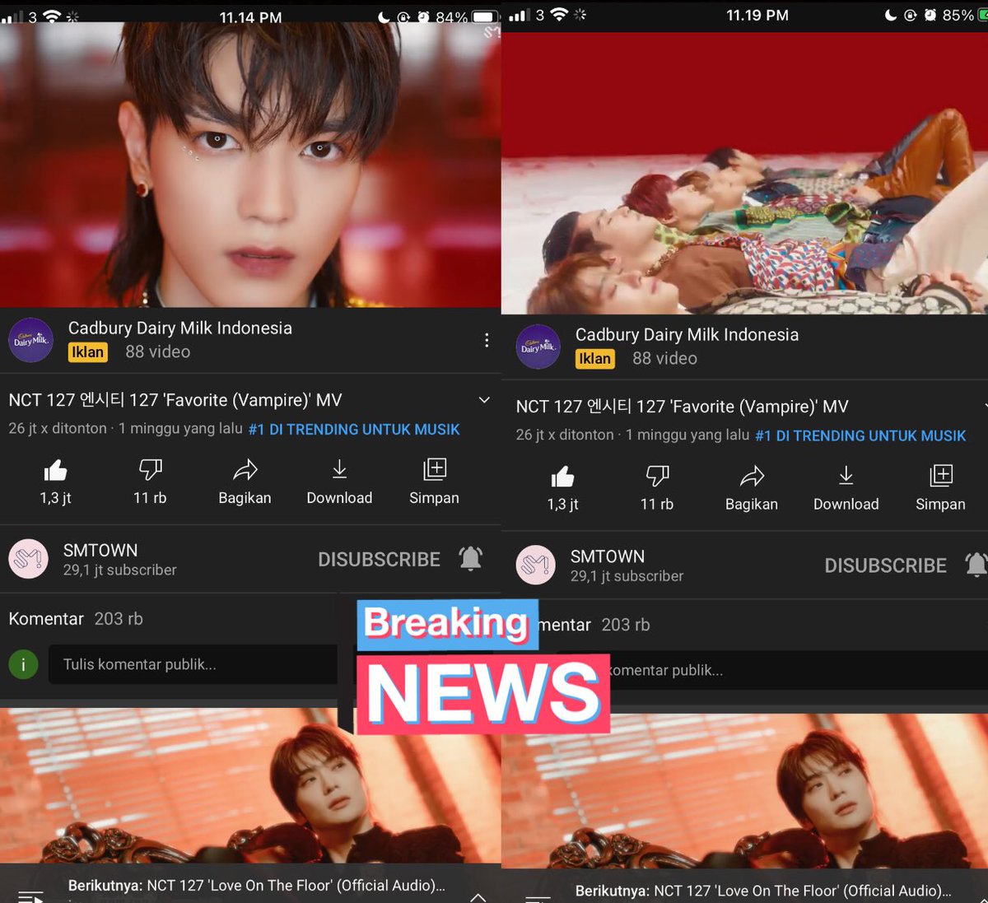Open next video thumbnail in right screenshot
988x903 pixels.
coord(744,791)
